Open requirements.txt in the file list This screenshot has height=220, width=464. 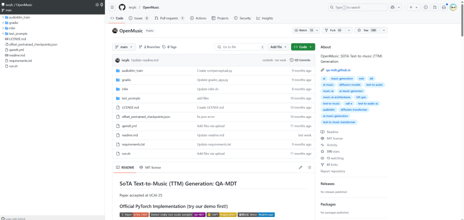pos(133,145)
